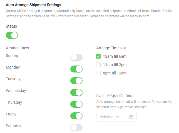Disable Wednesday arrange day switch
The width and height of the screenshot is (179, 133).
coord(76,92)
